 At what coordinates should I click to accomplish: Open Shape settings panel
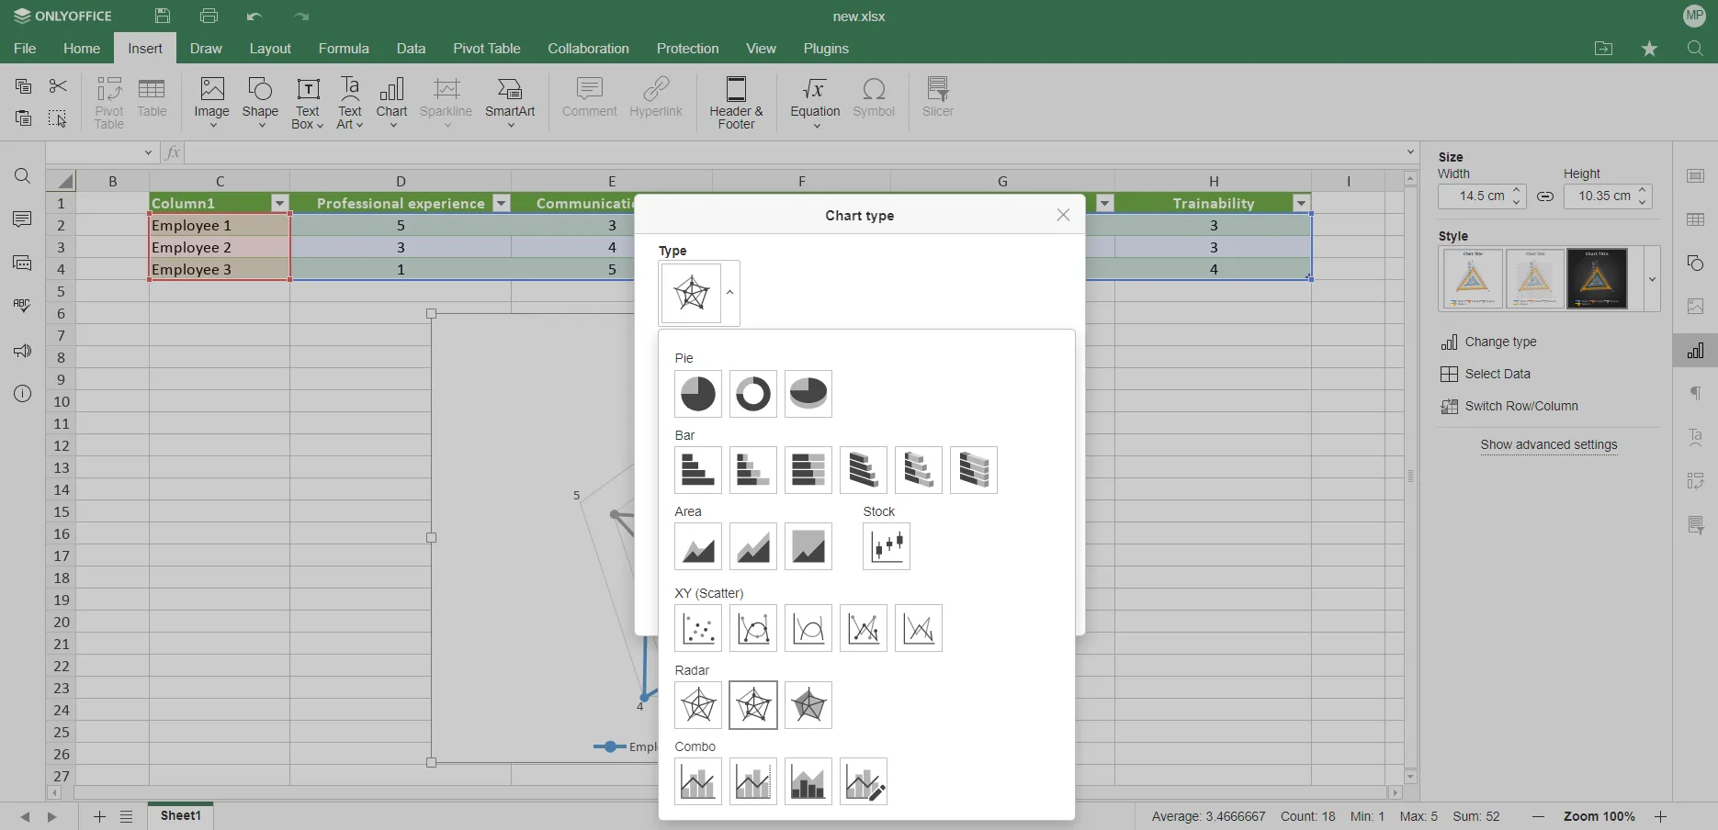tap(1695, 264)
